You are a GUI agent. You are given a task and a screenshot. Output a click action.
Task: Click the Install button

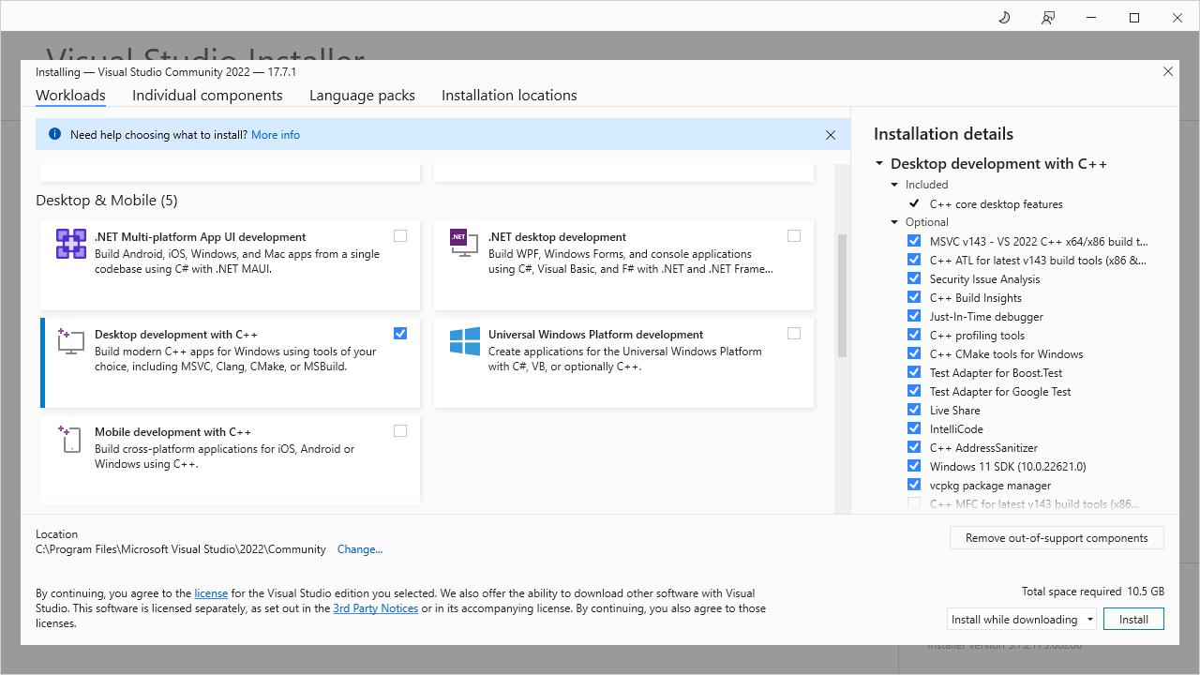coord(1133,619)
